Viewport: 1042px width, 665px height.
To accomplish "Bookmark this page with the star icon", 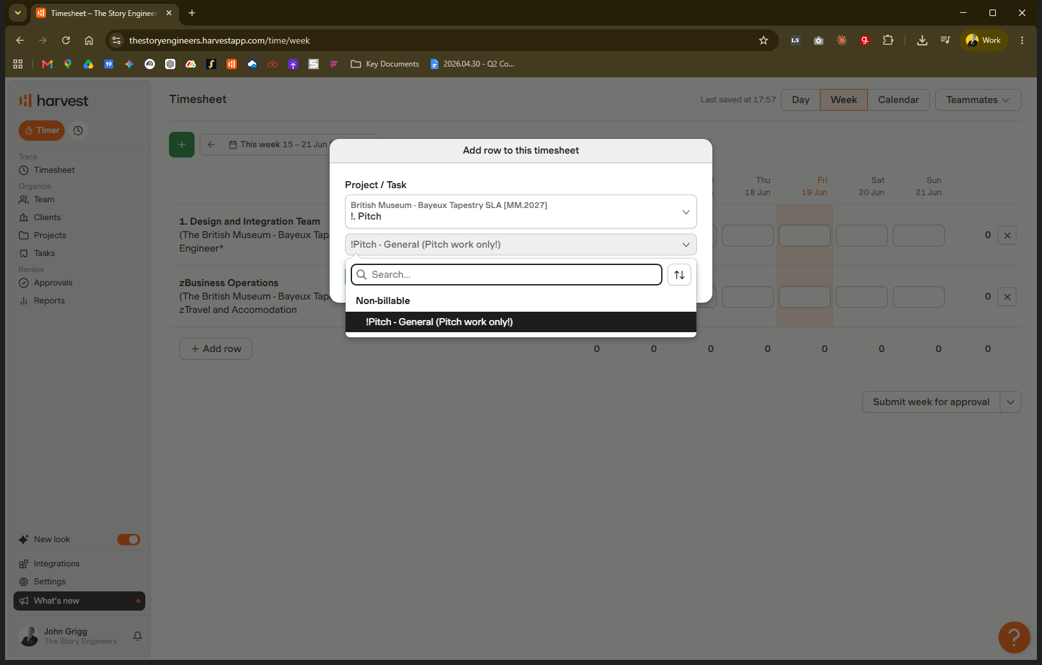I will 764,40.
